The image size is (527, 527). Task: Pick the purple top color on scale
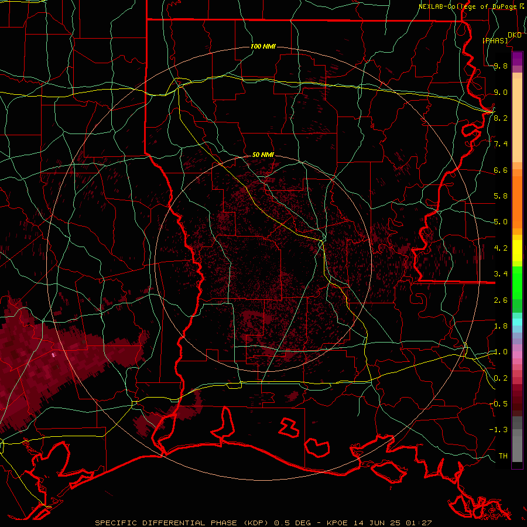[517, 58]
